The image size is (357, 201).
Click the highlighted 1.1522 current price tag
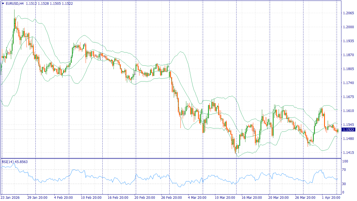click(348, 130)
